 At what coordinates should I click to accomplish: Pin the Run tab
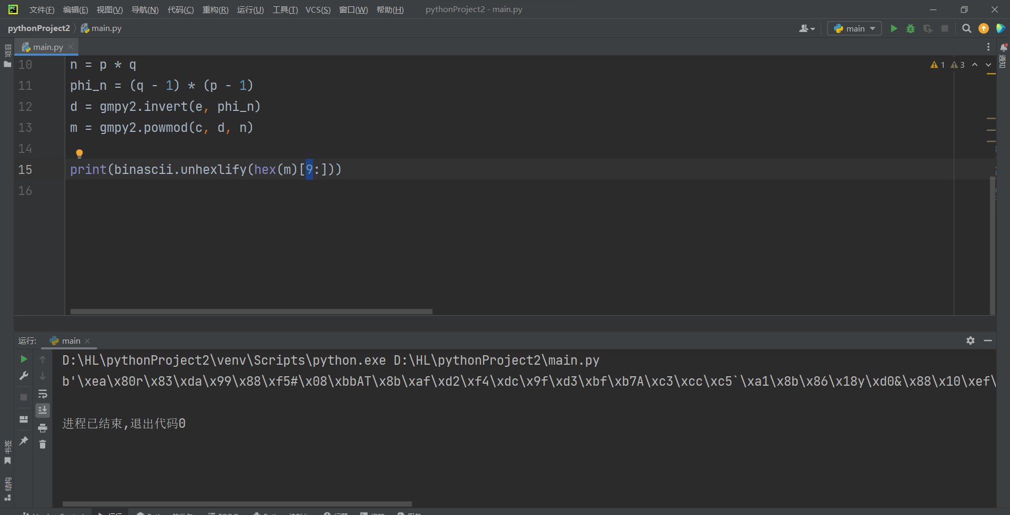24,441
